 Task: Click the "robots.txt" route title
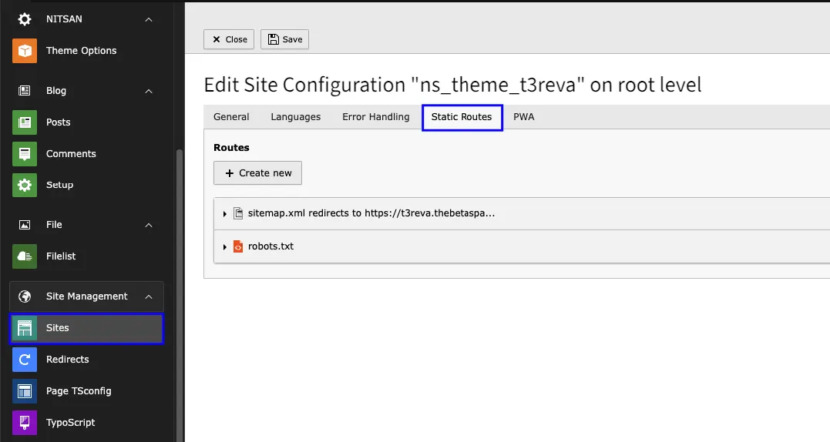click(271, 246)
